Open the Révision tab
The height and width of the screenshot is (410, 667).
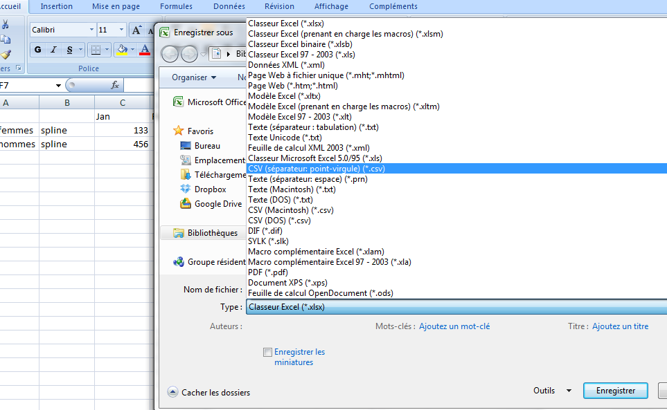[280, 6]
